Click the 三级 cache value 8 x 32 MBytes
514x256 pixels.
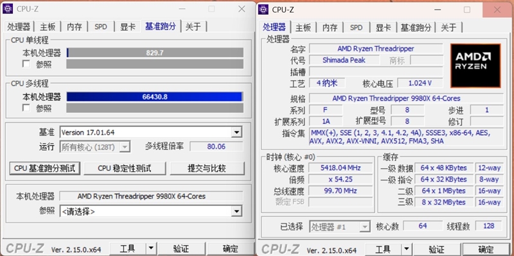point(444,202)
